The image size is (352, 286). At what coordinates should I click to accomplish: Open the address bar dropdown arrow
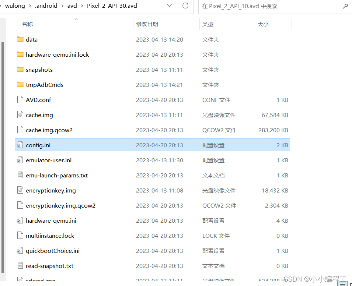[x=169, y=6]
